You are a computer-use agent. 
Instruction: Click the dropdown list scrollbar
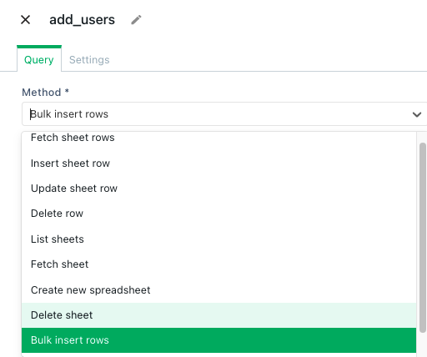point(423,238)
